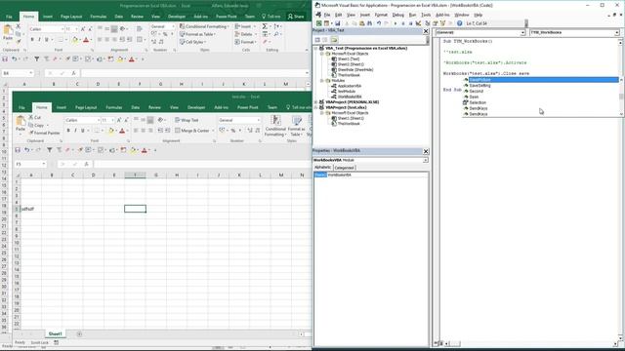625x351 pixels.
Task: Click Copy in test.xlsx ribbon
Action: click(36, 125)
